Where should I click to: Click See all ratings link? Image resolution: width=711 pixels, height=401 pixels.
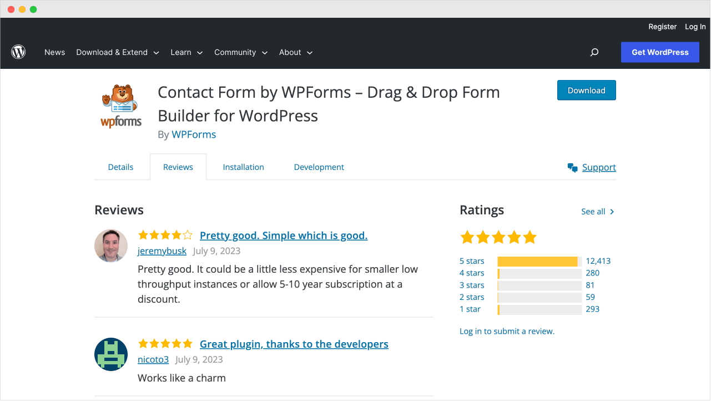[598, 212]
